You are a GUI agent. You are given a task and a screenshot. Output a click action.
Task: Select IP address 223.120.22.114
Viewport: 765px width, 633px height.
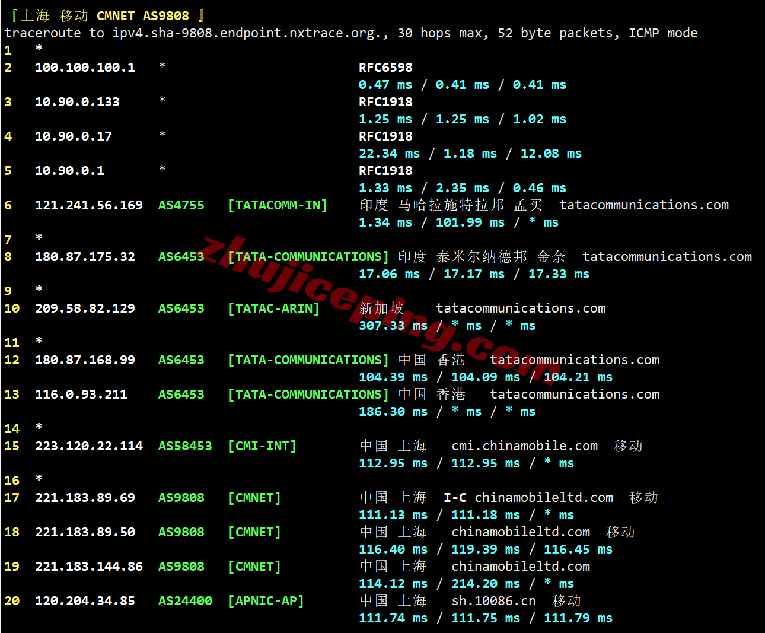pyautogui.click(x=89, y=446)
